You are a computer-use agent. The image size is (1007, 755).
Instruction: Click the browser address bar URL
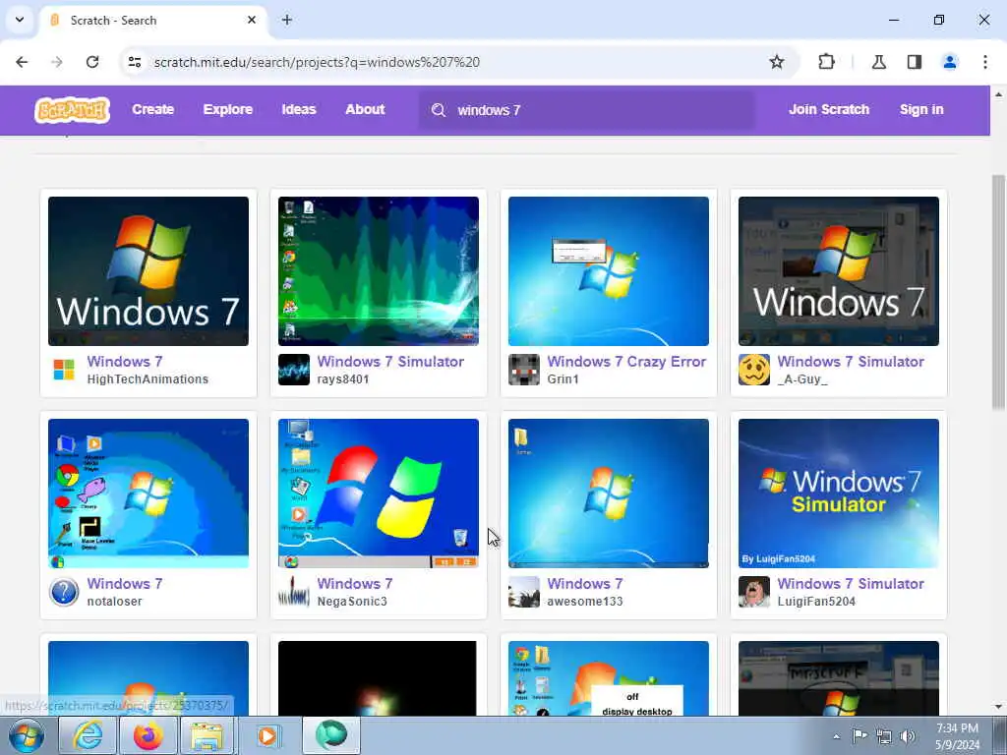pyautogui.click(x=317, y=62)
